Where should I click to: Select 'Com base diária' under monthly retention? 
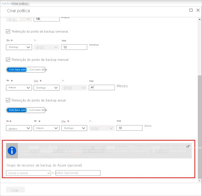tap(38, 70)
